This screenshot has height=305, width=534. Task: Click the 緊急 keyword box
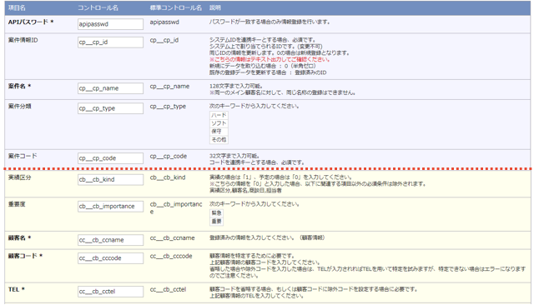[x=216, y=213]
